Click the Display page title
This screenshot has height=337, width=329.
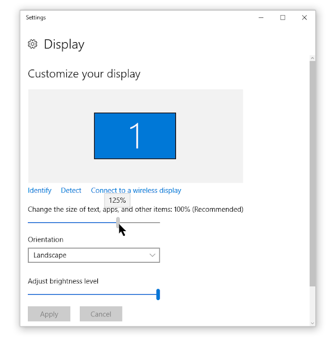click(64, 44)
